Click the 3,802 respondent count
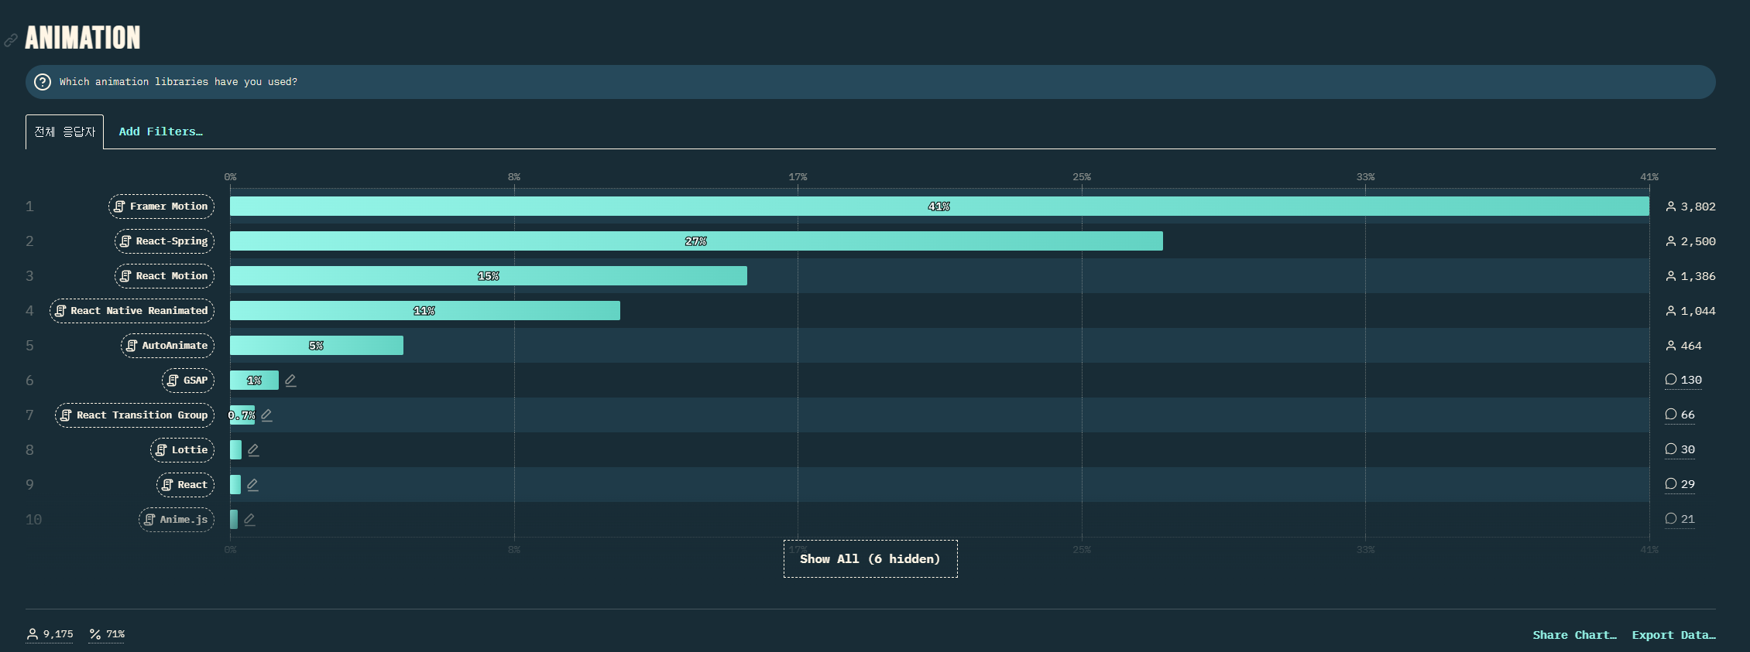1750x652 pixels. (1690, 207)
